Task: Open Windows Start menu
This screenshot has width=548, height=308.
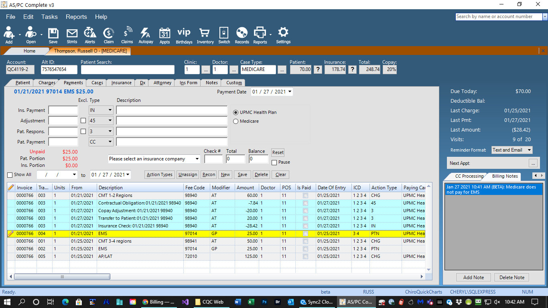Action: pos(7,302)
